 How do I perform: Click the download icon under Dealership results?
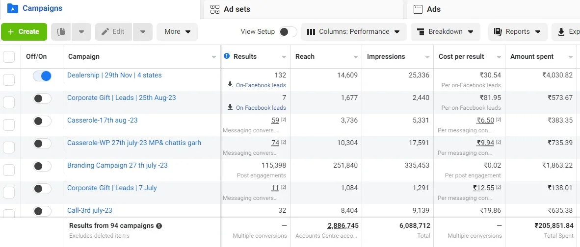point(230,85)
